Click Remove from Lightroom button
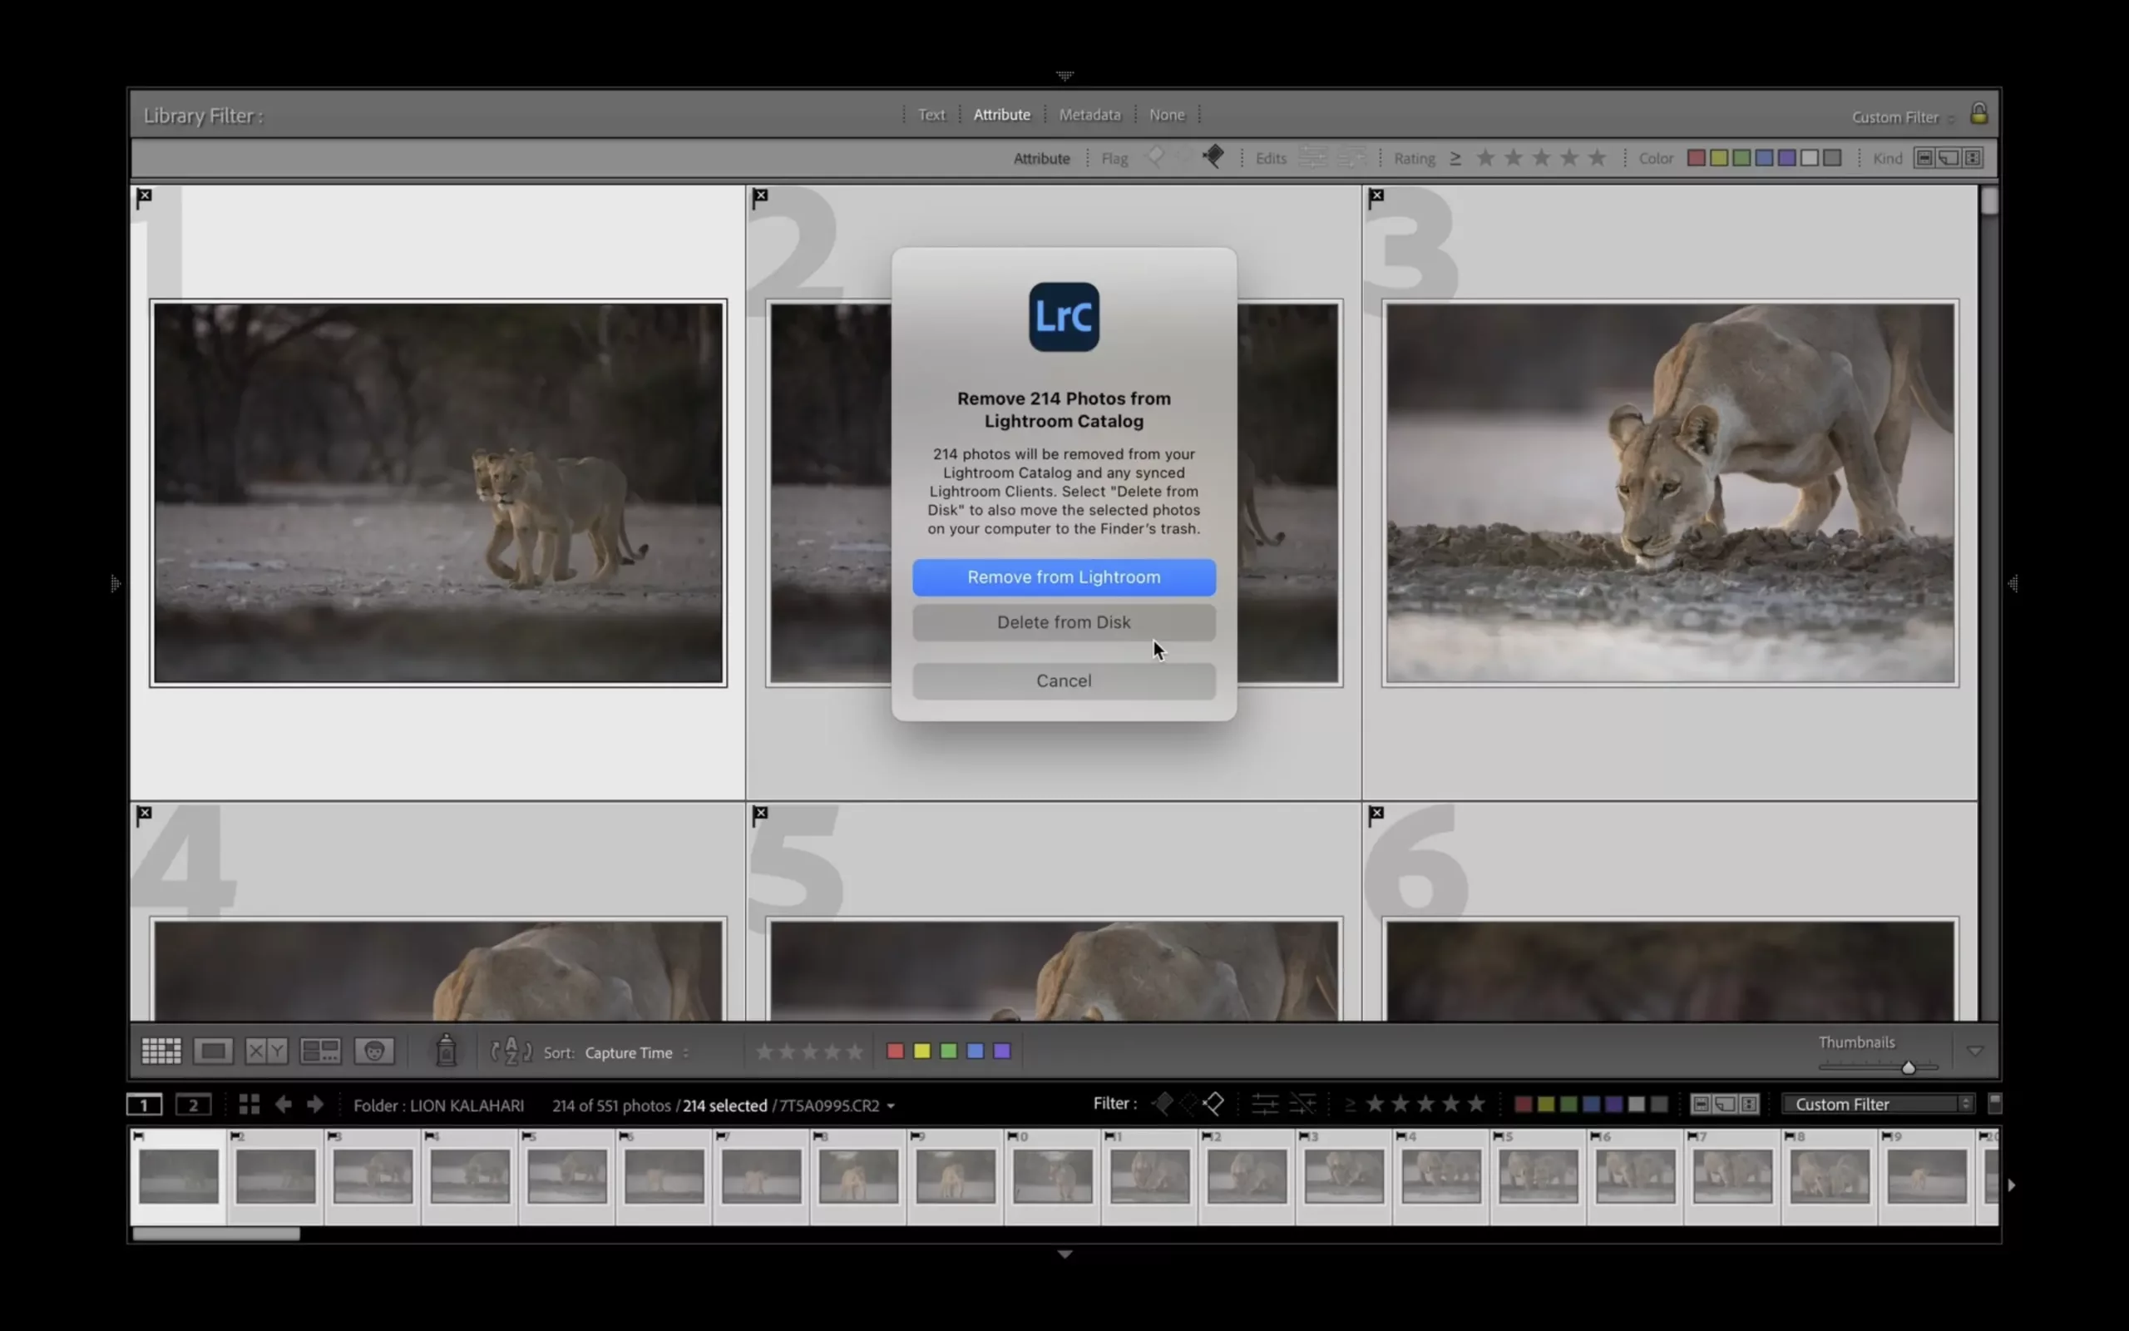Screen dimensions: 2129x1331 pos(1064,577)
